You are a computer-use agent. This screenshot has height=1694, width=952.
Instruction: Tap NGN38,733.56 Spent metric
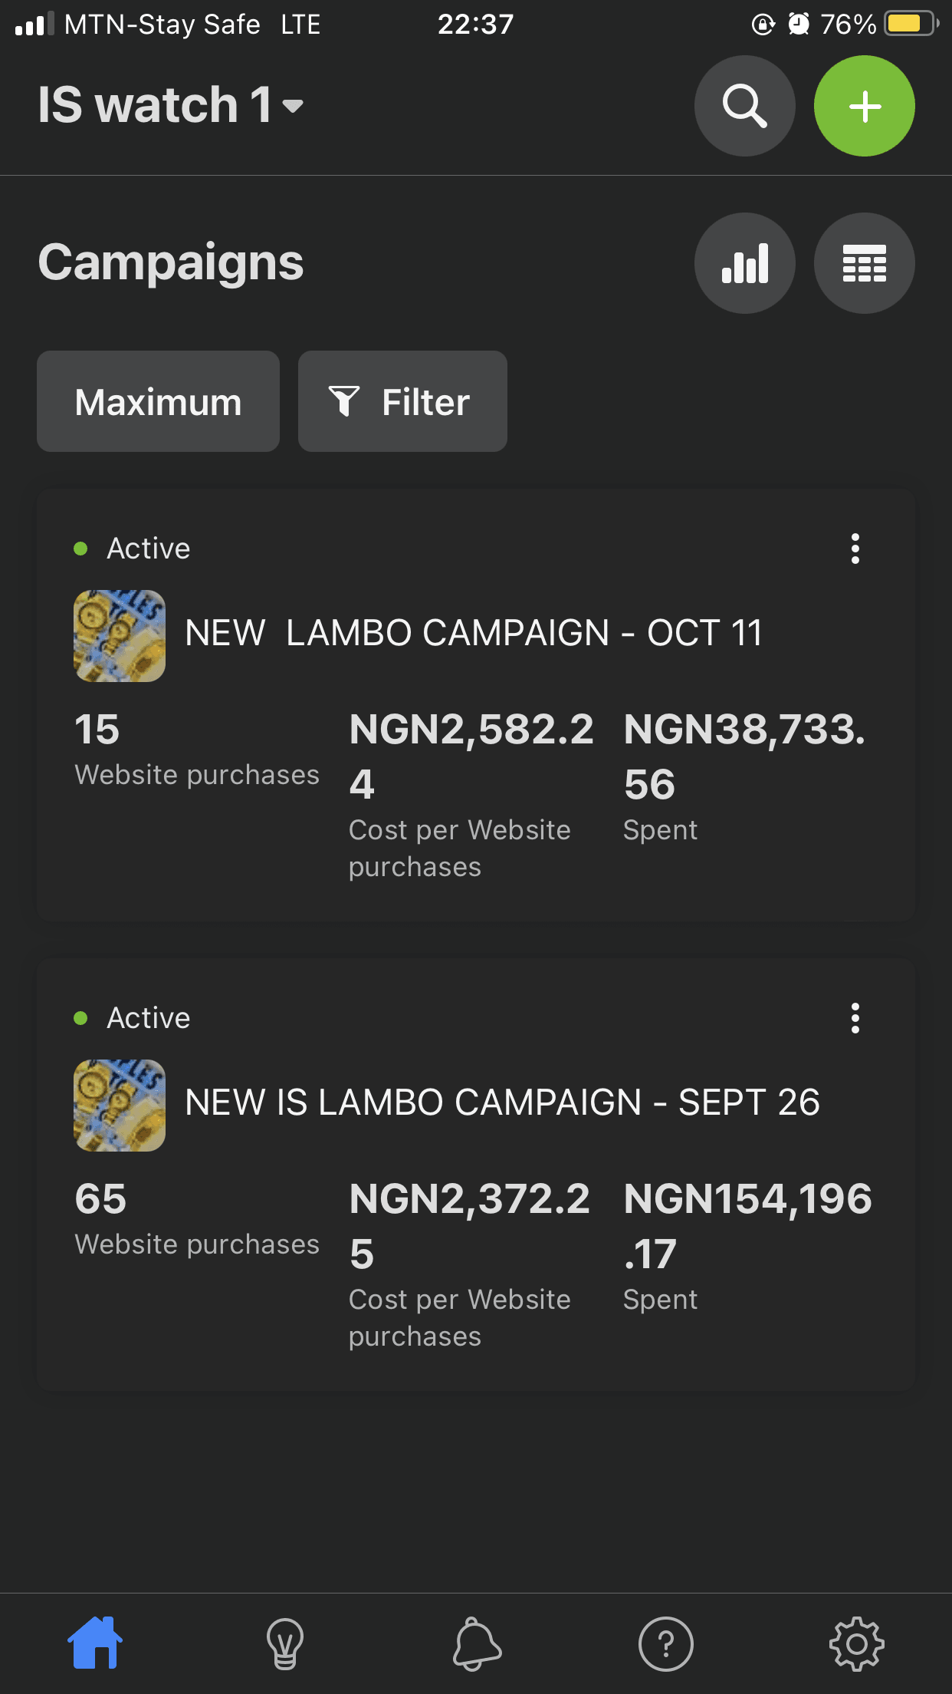click(x=744, y=776)
